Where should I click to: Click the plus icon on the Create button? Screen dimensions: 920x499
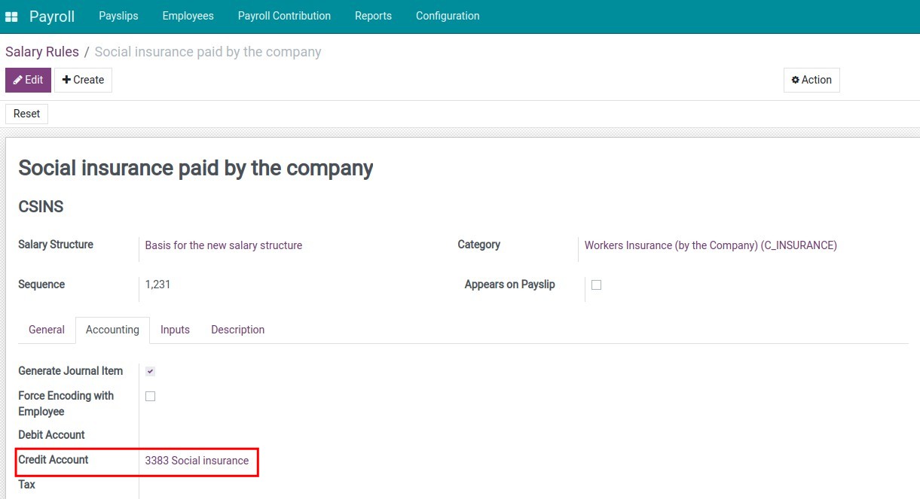tap(67, 79)
